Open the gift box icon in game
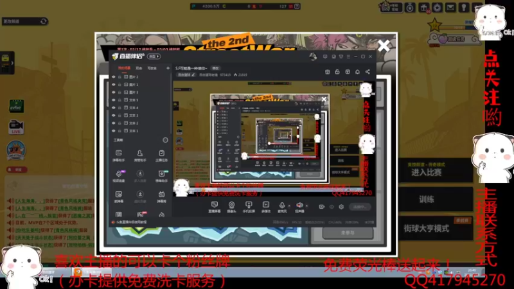The image size is (514, 289). pyautogui.click(x=423, y=8)
